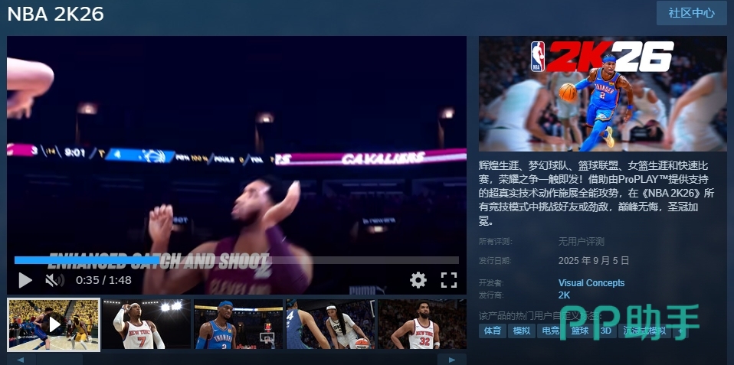This screenshot has height=365, width=734.
Task: Open video settings gear
Action: click(x=418, y=280)
